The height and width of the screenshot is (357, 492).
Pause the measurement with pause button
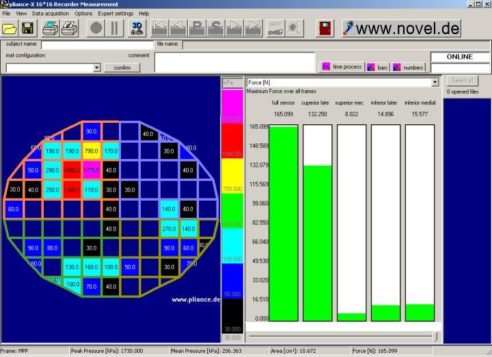(x=115, y=28)
